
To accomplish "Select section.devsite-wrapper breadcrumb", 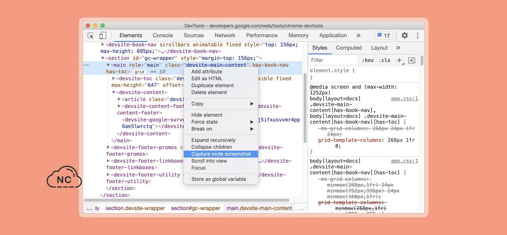I will pyautogui.click(x=135, y=208).
